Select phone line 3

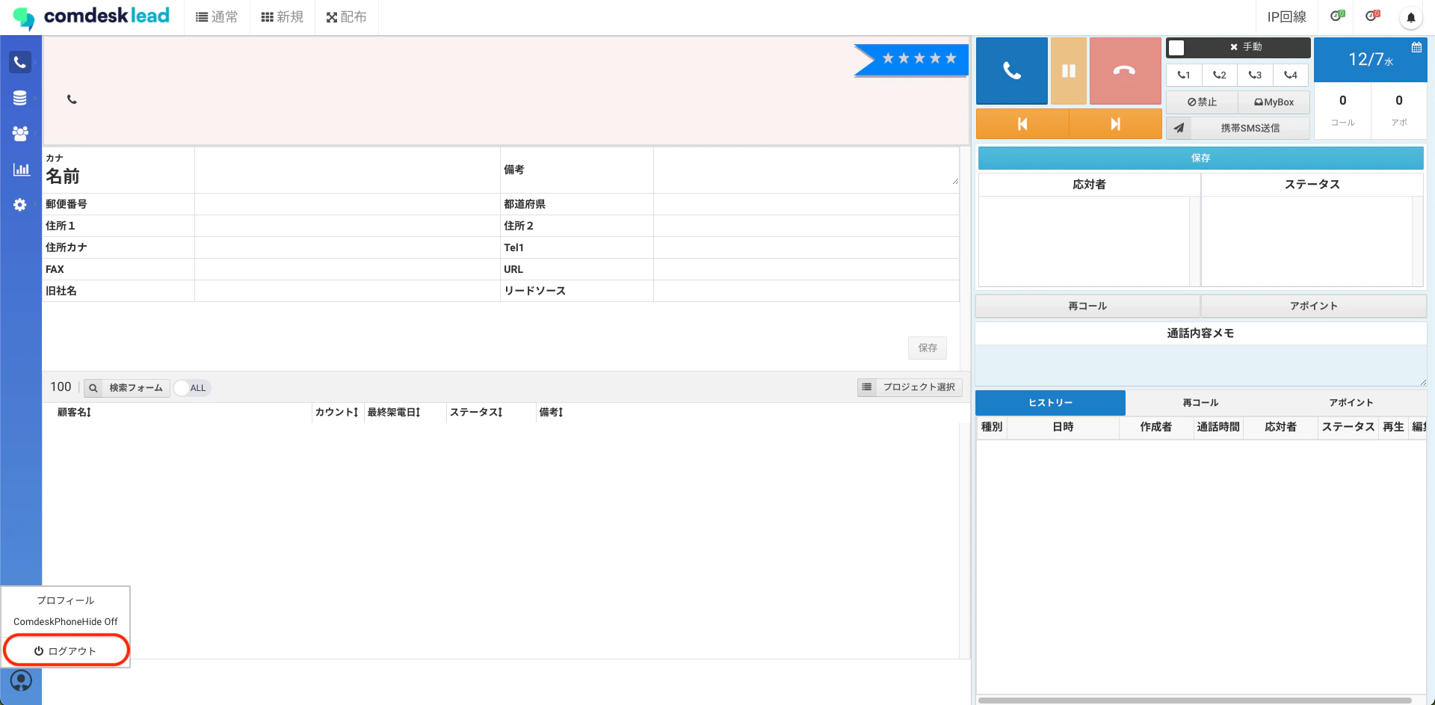pyautogui.click(x=1256, y=75)
